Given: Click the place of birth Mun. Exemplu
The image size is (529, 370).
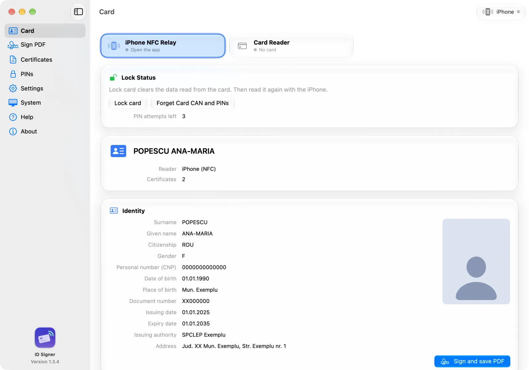Looking at the screenshot, I should tap(200, 290).
